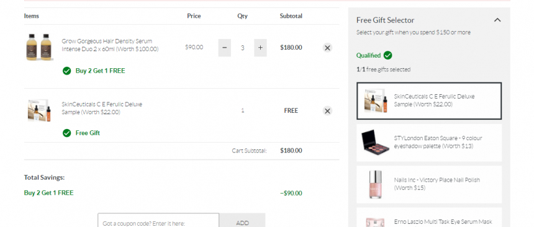This screenshot has width=534, height=227.
Task: Click the Free Gift green checkmark icon
Action: [67, 133]
